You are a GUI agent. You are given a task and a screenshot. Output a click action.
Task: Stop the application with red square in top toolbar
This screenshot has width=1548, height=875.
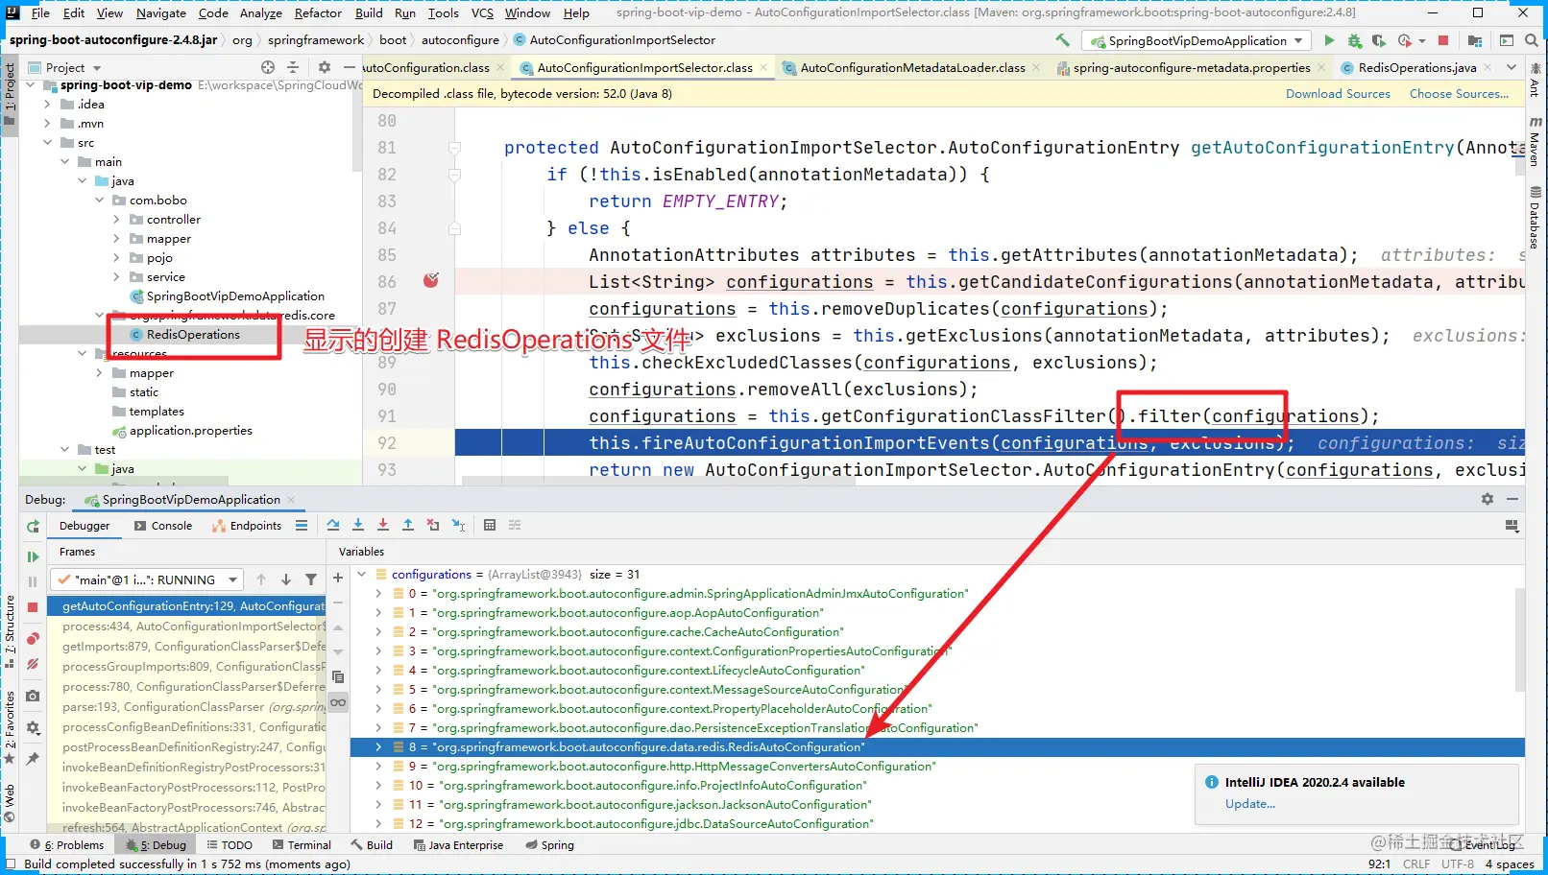tap(1443, 40)
